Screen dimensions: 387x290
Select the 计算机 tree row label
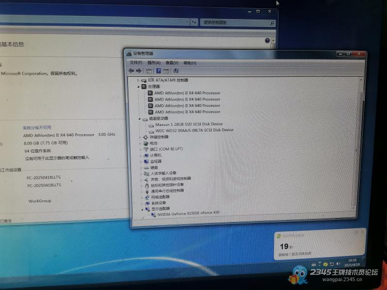(156, 155)
